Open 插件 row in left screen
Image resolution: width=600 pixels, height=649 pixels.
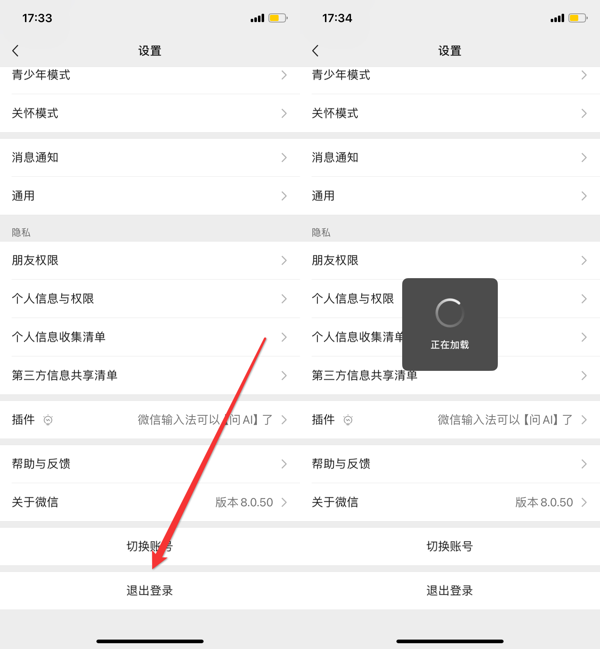click(150, 420)
